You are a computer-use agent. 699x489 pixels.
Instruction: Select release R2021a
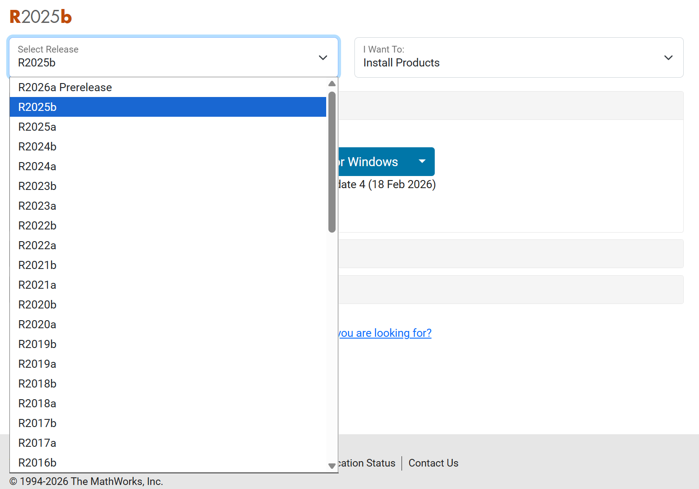(x=168, y=285)
